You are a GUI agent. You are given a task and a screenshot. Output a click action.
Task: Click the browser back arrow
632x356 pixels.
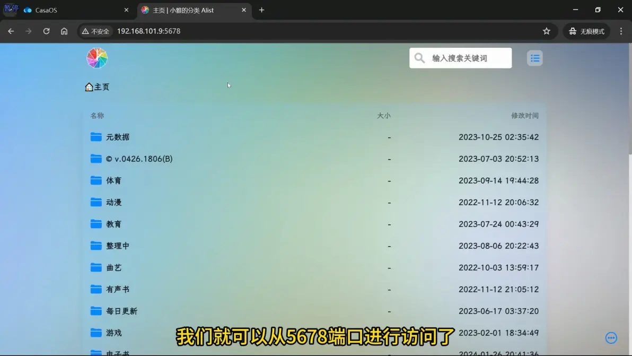[11, 31]
